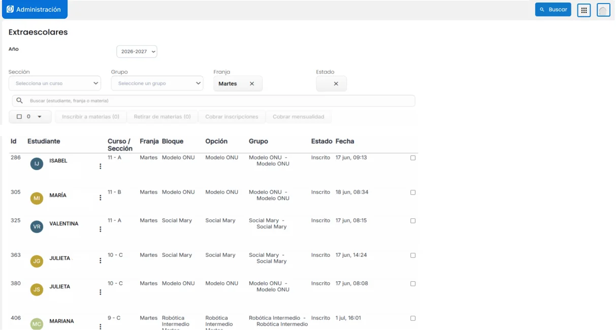Viewport: 616px width, 330px height.
Task: Click Inscribir a materias (0)
Action: click(x=90, y=117)
